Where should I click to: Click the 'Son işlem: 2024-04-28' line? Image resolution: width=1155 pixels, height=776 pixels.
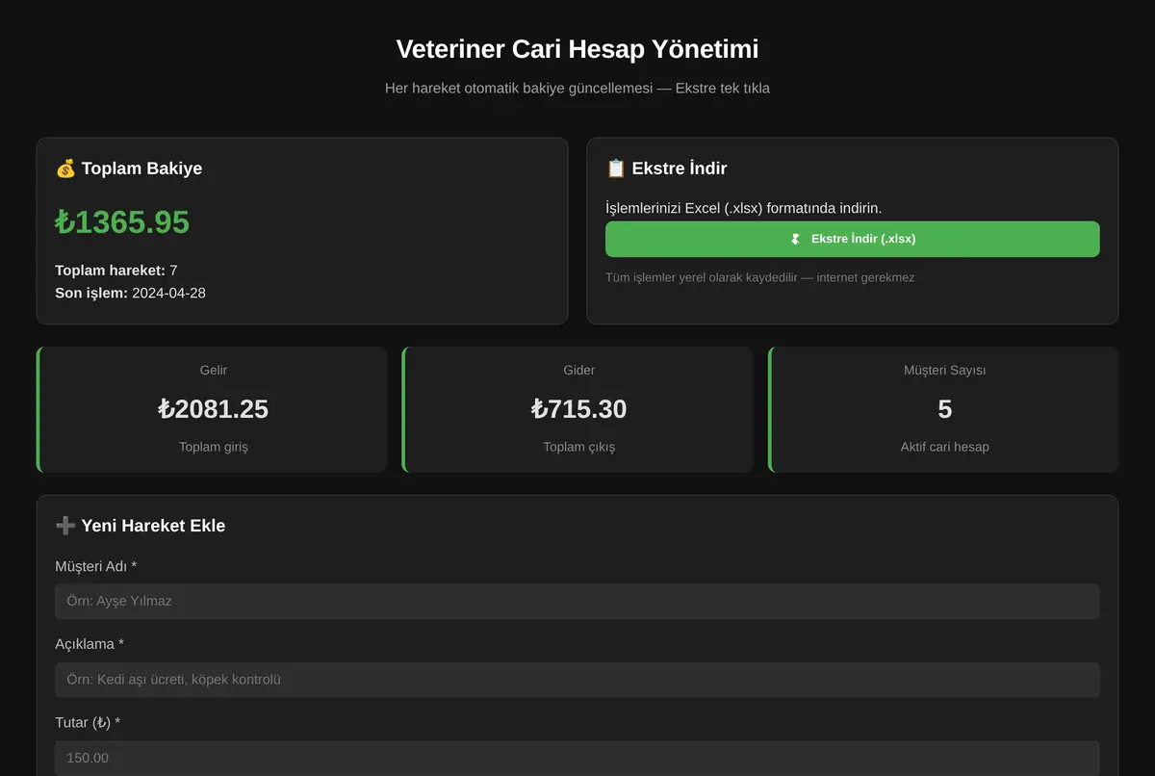[130, 293]
